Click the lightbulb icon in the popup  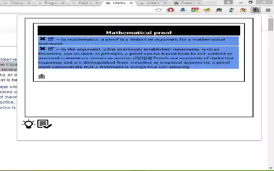(29, 124)
